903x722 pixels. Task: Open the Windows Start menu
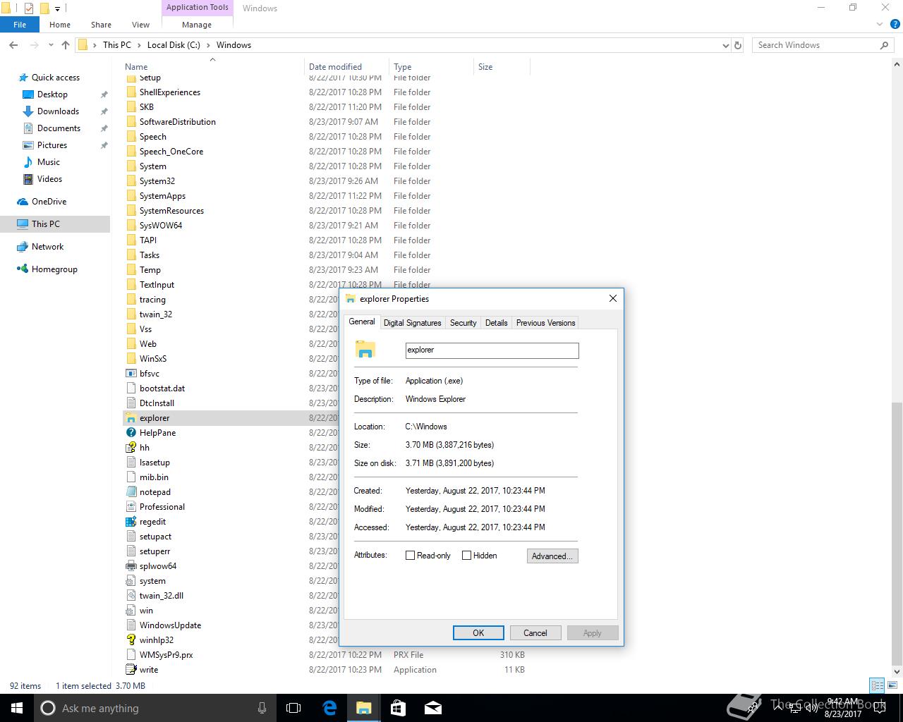17,708
